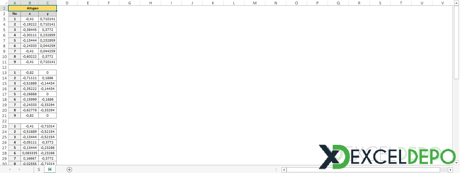Select cell with value -0,1886 in row 18
This screenshot has height=173, width=460.
(x=47, y=99)
